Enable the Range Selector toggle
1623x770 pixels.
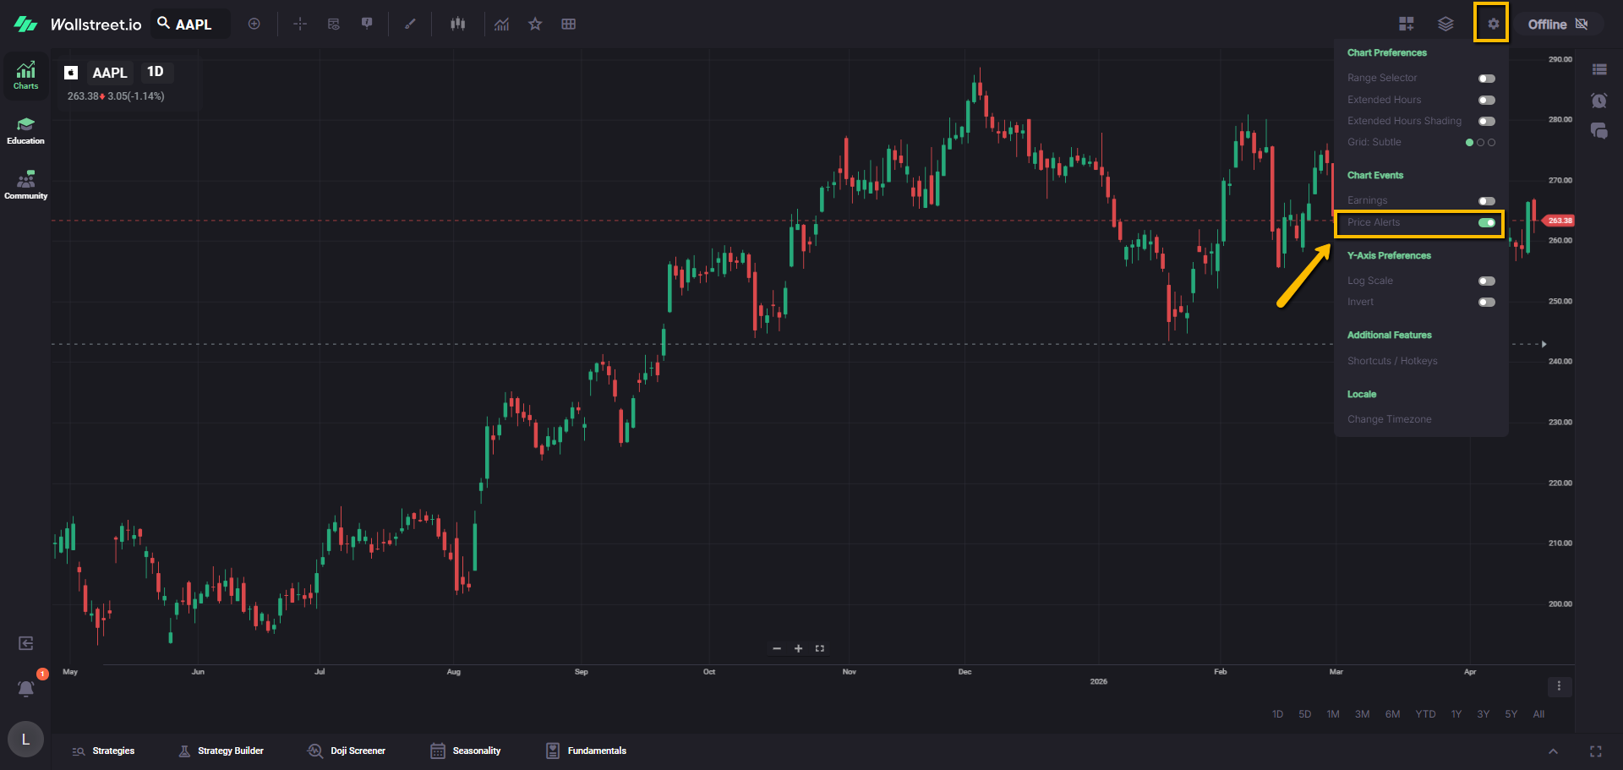coord(1486,79)
